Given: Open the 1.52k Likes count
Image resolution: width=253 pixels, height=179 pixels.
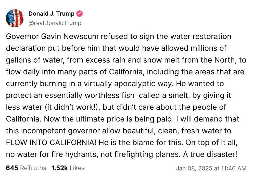Looking at the screenshot, I should click(x=59, y=168).
